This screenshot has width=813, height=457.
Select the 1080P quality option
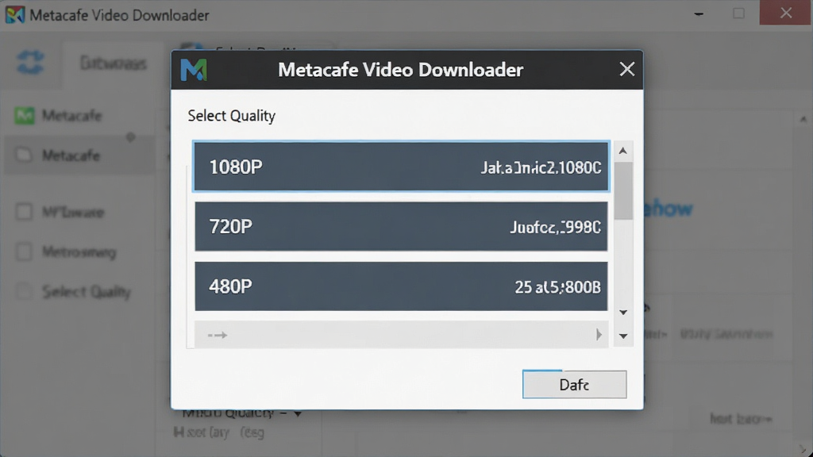pos(401,167)
